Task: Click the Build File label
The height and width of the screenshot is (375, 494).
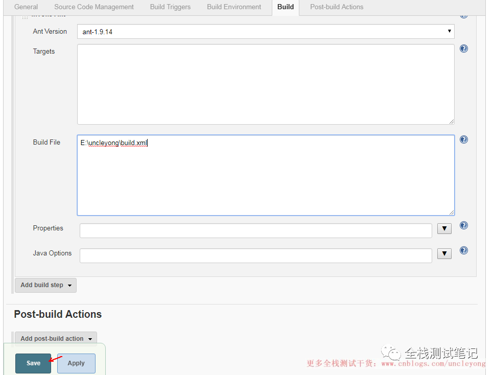Action: click(x=46, y=143)
